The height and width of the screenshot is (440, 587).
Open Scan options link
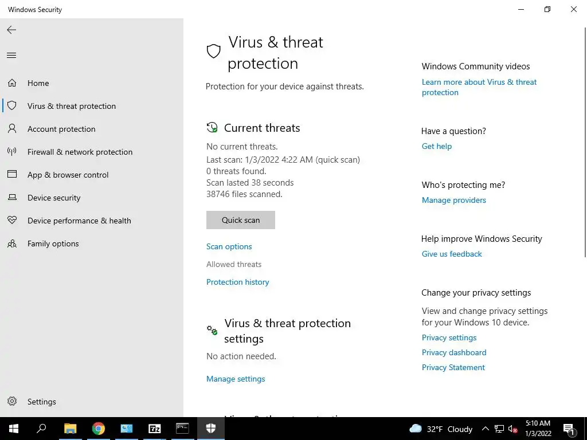229,246
